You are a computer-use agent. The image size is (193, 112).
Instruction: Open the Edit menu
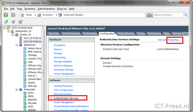click(x=12, y=9)
